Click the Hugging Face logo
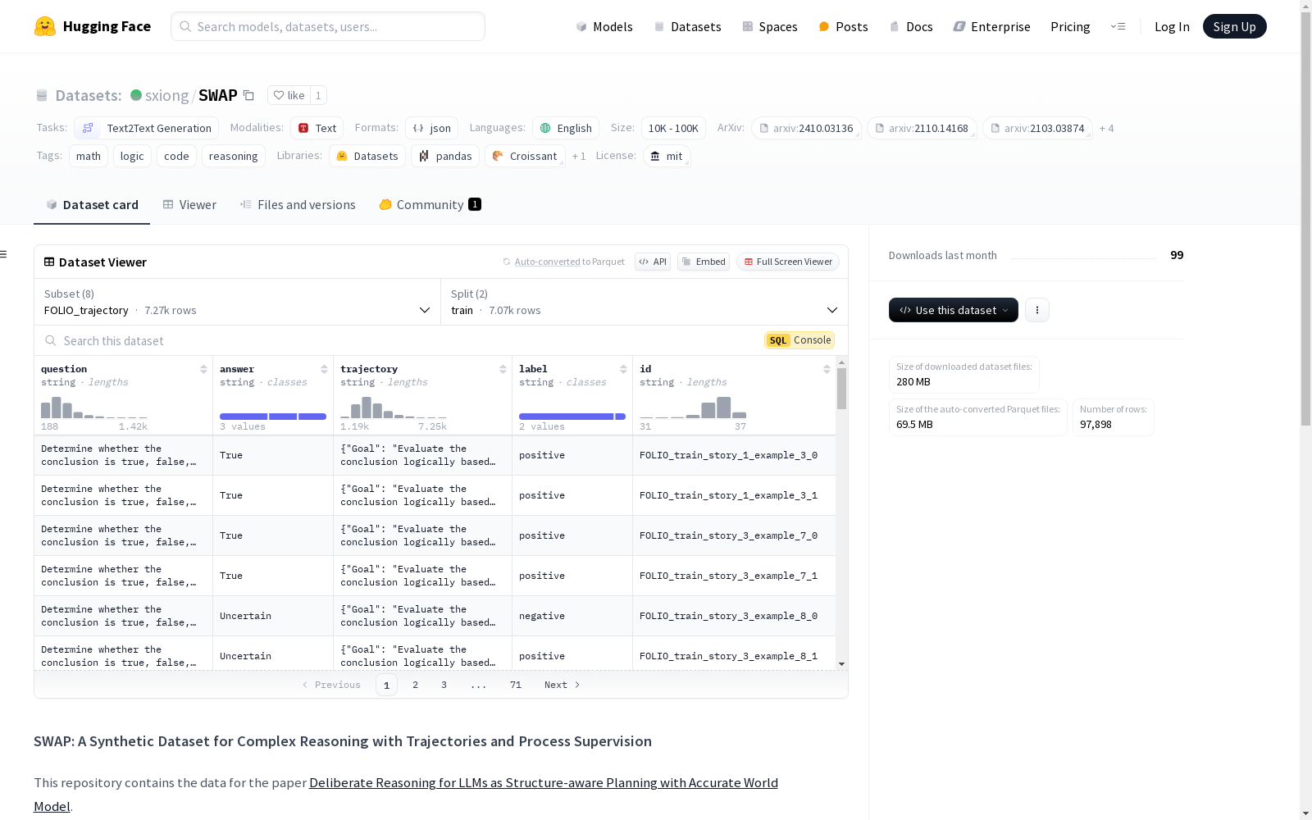The width and height of the screenshot is (1312, 820). [x=93, y=26]
